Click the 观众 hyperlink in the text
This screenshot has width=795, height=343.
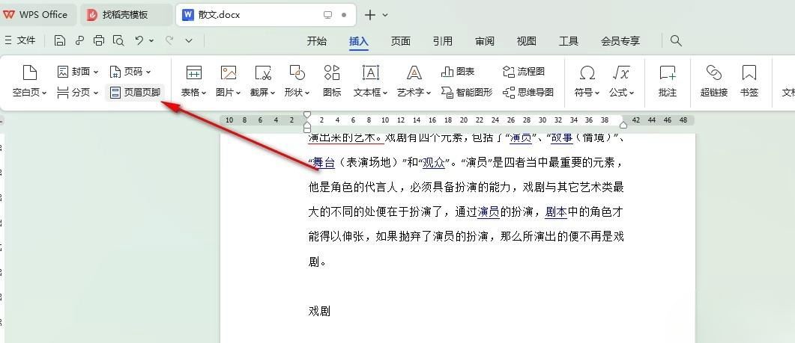click(x=434, y=162)
